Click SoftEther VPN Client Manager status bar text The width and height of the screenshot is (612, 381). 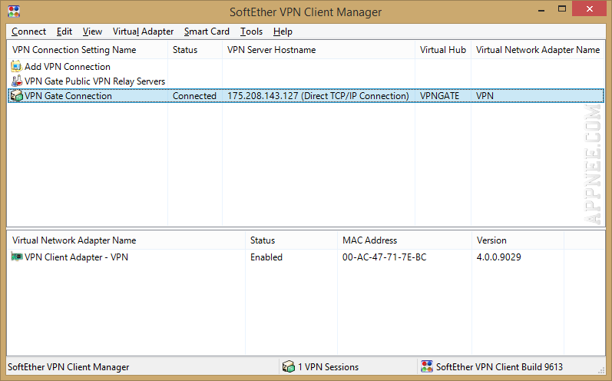[x=68, y=367]
